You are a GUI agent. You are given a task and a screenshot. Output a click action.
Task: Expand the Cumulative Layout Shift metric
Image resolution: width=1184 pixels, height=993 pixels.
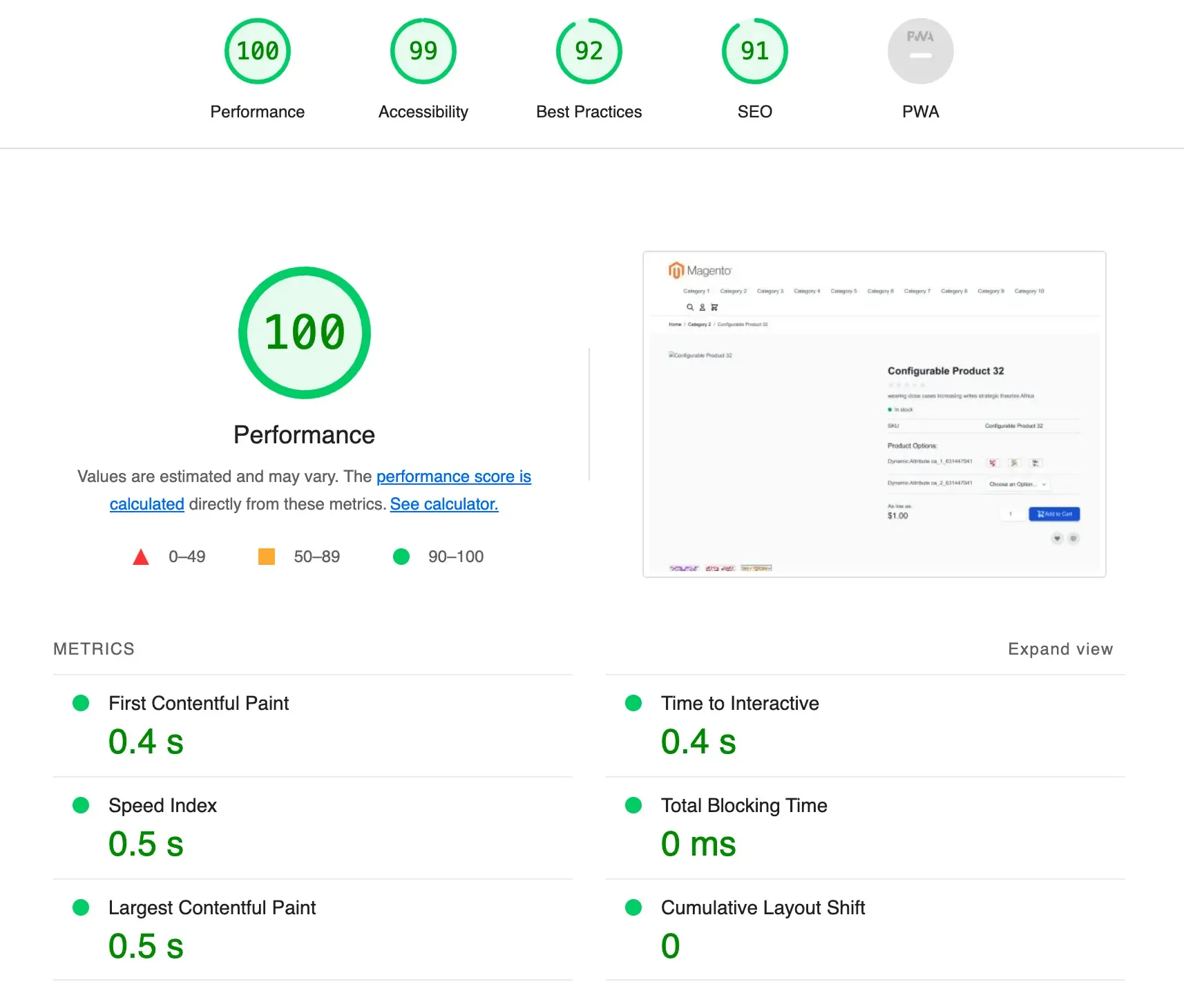click(763, 907)
